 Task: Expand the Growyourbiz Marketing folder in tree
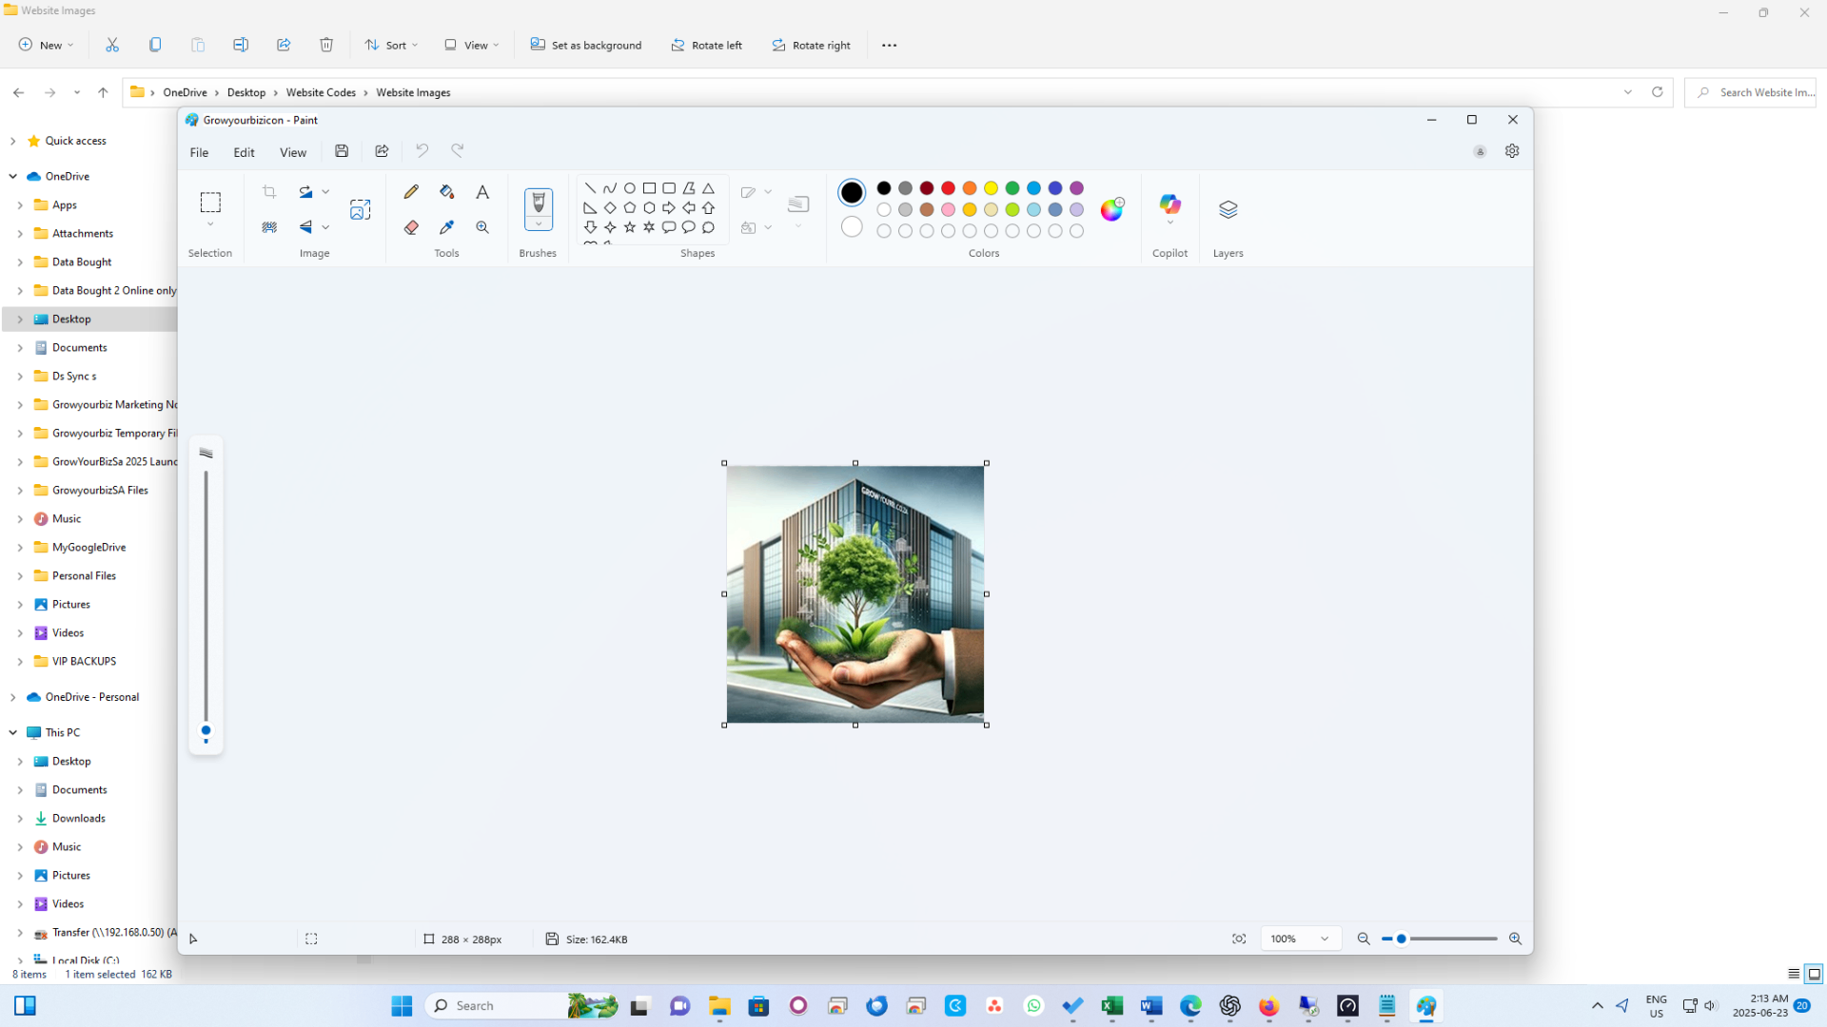pos(20,405)
